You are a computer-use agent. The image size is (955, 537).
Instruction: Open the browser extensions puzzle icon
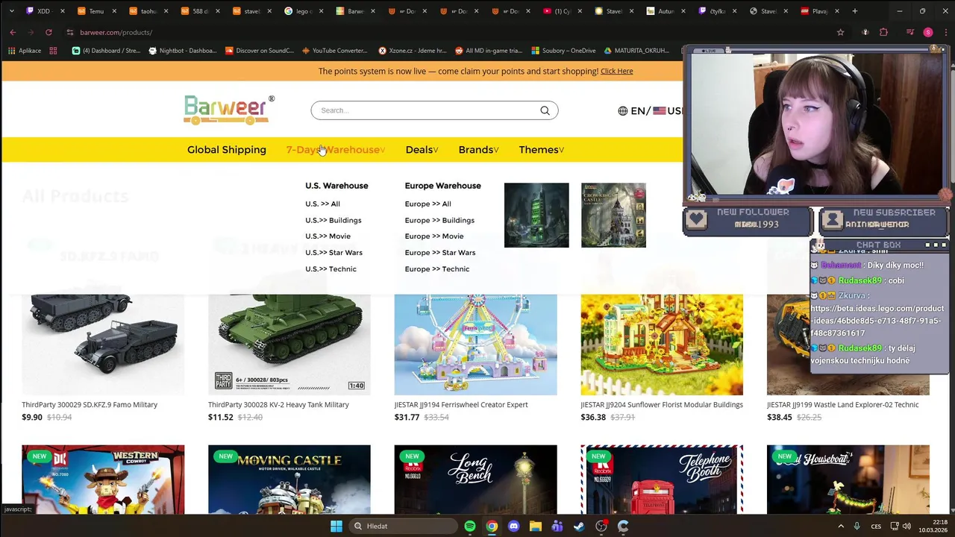click(x=883, y=32)
